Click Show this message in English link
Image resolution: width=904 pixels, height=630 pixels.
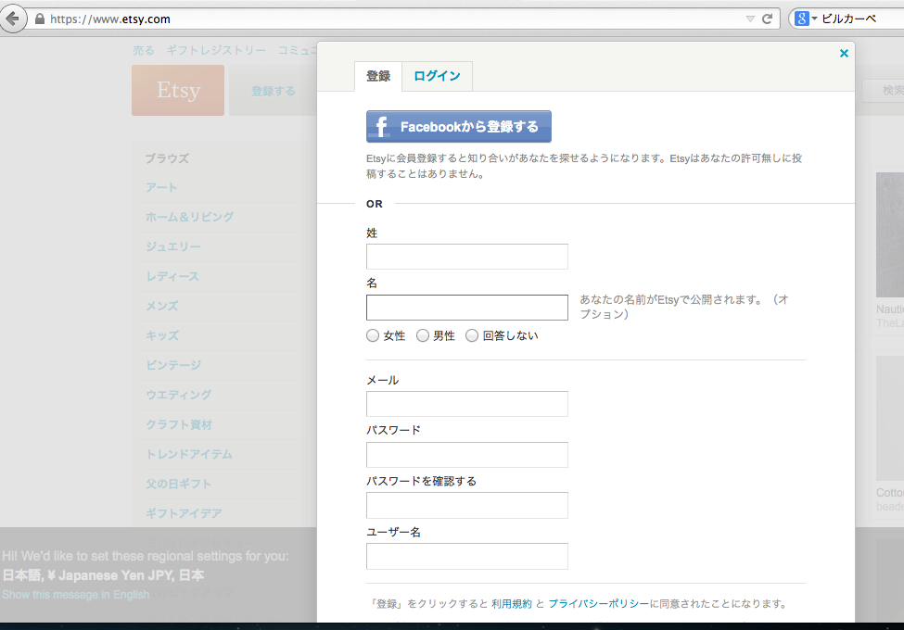tap(75, 594)
